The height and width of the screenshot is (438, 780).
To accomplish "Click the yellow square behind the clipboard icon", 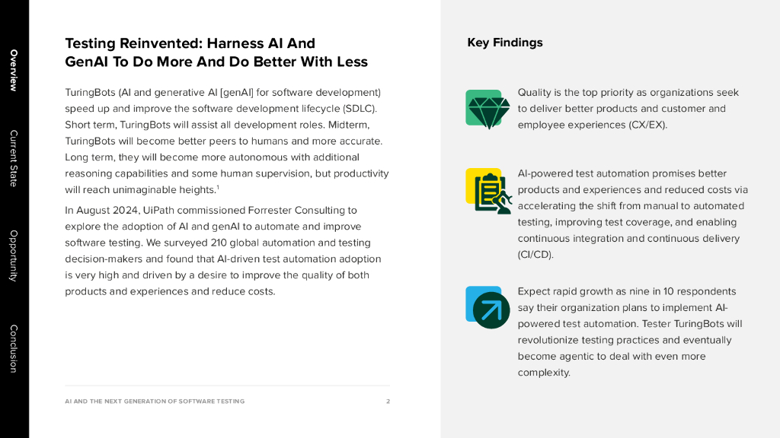I will tap(472, 175).
